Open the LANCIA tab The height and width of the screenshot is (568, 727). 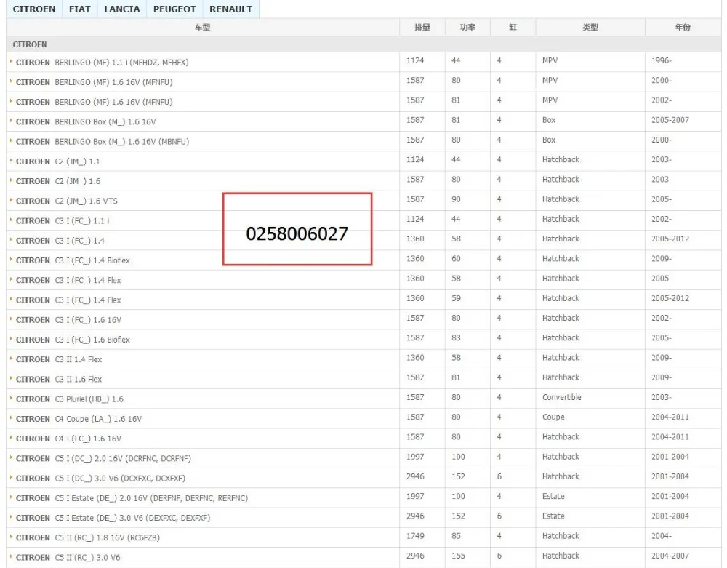pos(122,9)
